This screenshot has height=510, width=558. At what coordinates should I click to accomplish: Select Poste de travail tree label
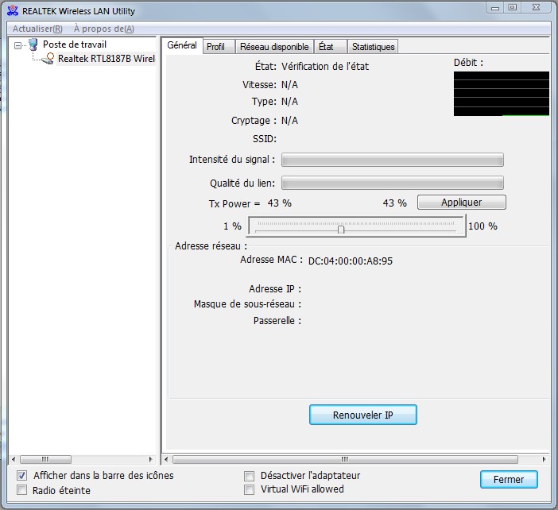click(x=75, y=44)
